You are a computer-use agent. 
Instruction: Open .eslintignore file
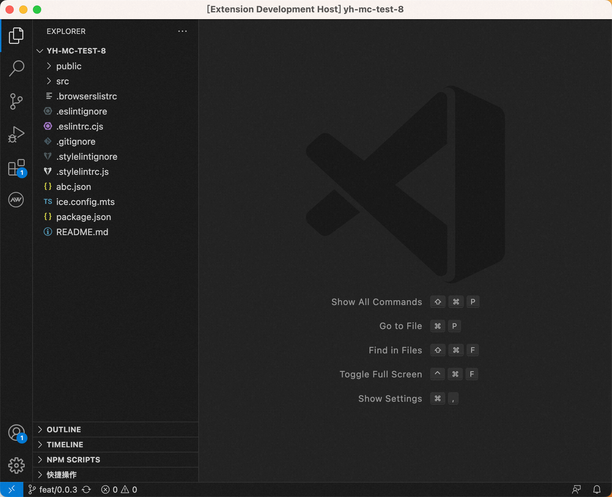[116, 111]
